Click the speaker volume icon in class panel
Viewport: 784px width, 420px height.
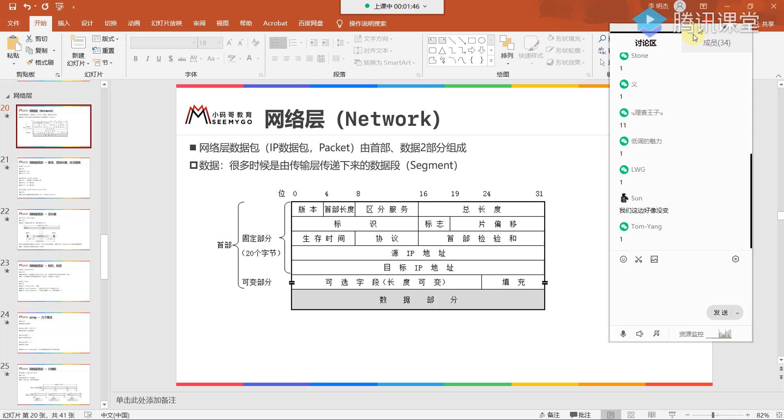pos(640,334)
